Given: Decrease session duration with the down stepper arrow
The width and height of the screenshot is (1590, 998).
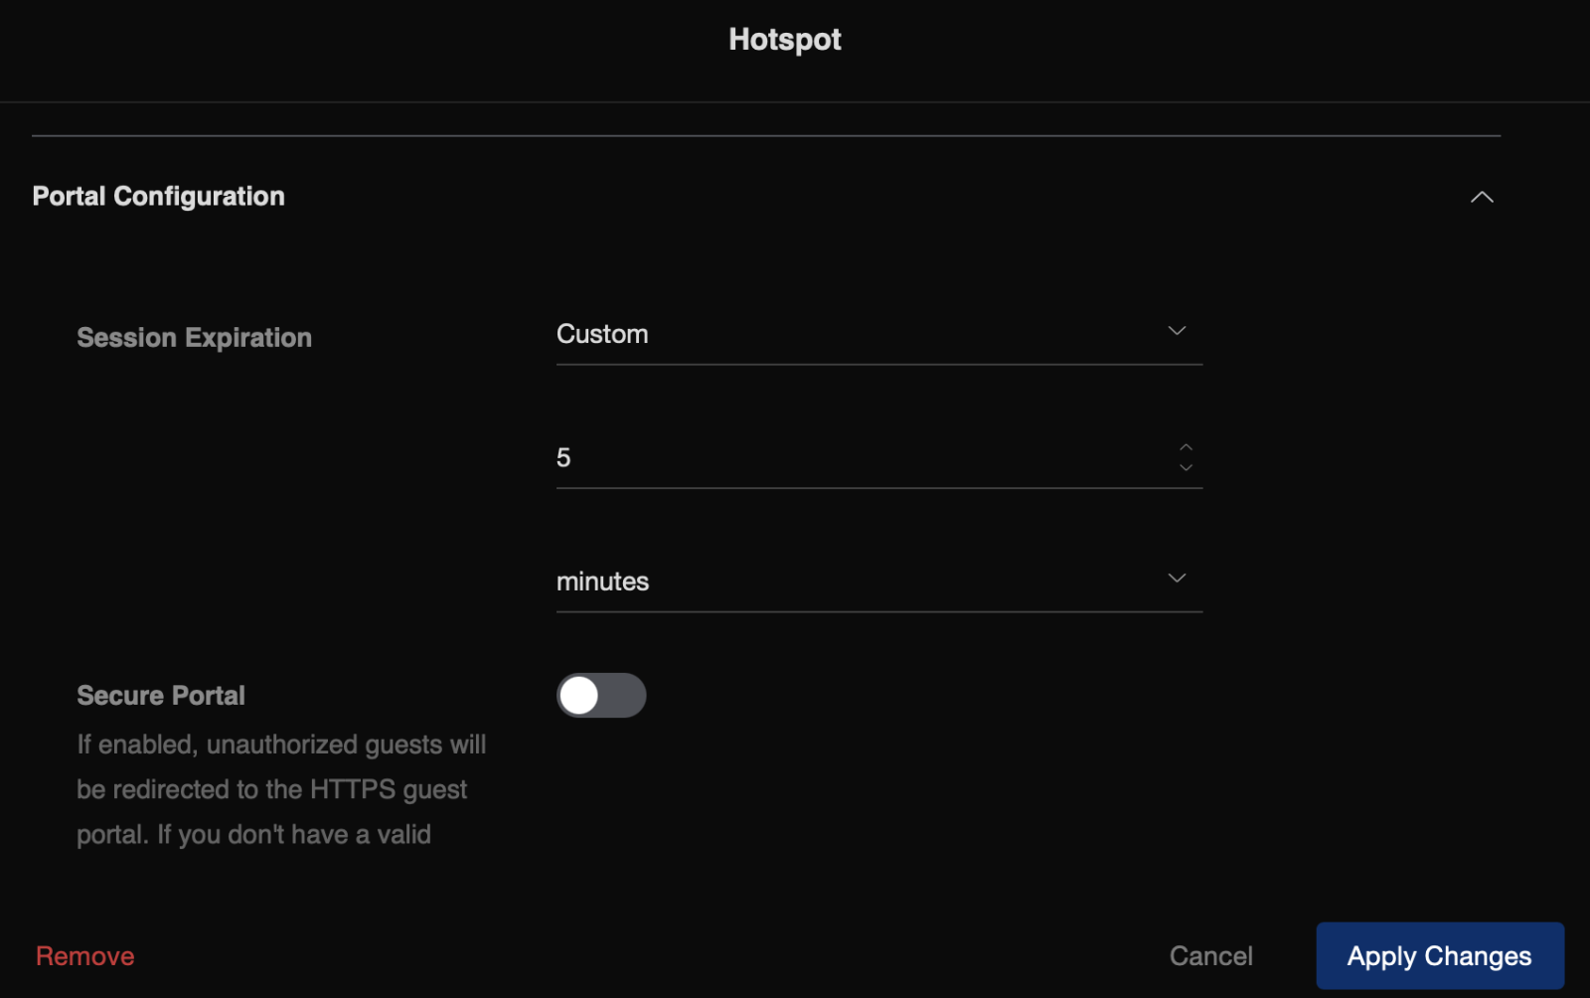Looking at the screenshot, I should [x=1186, y=467].
